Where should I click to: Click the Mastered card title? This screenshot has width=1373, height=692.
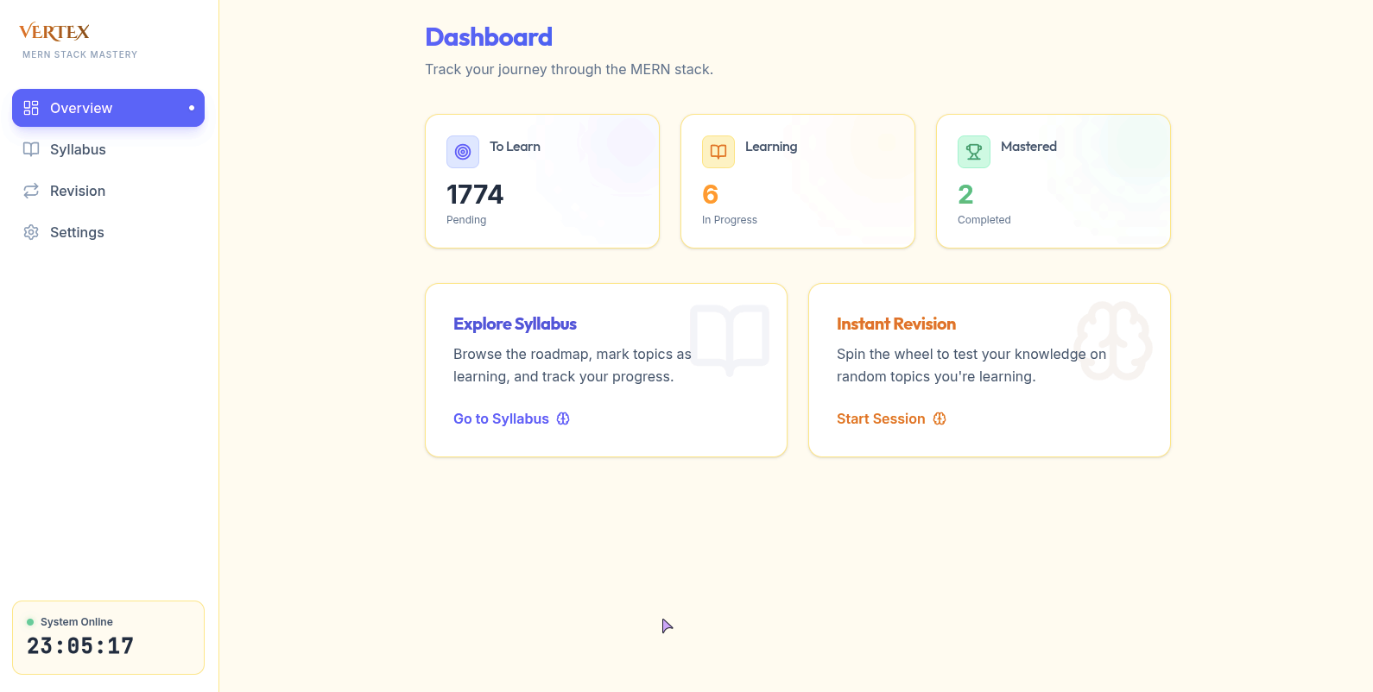[x=1028, y=147]
